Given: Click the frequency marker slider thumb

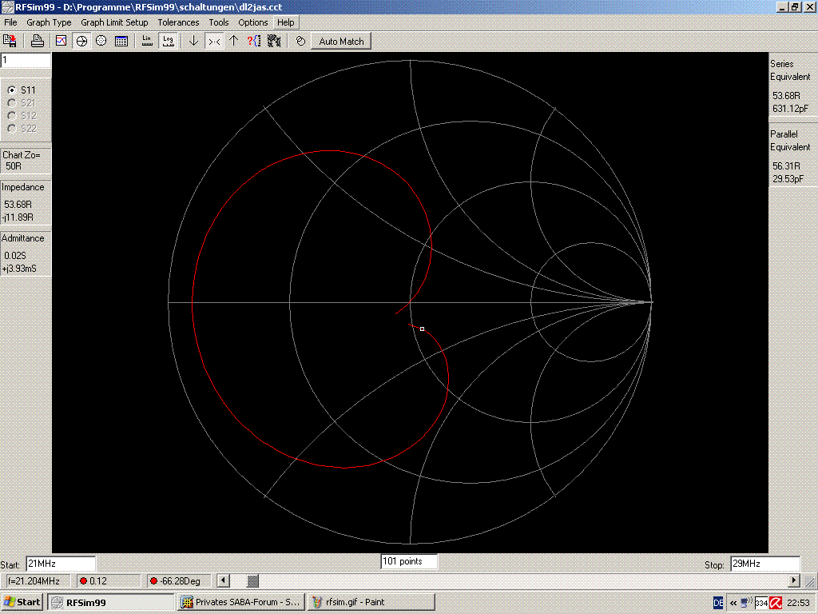Looking at the screenshot, I should point(252,580).
